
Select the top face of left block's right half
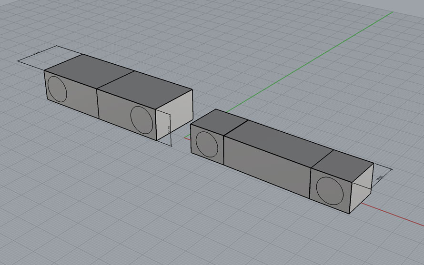(145, 90)
